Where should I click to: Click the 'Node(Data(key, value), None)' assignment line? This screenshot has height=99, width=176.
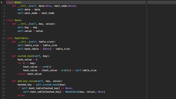(x=64, y=92)
